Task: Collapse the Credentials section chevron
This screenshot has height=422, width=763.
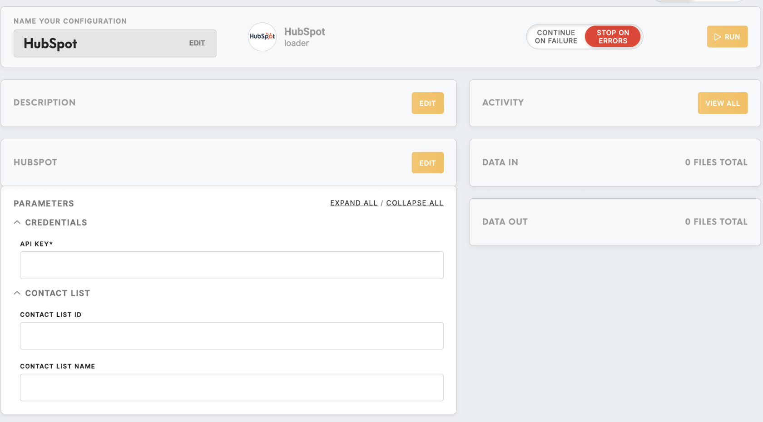Action: 17,222
